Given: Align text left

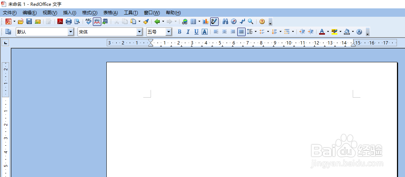Looking at the screenshot, I should coord(216,32).
